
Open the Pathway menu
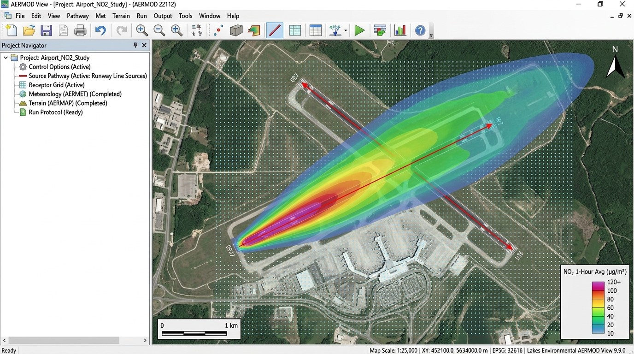tap(77, 16)
